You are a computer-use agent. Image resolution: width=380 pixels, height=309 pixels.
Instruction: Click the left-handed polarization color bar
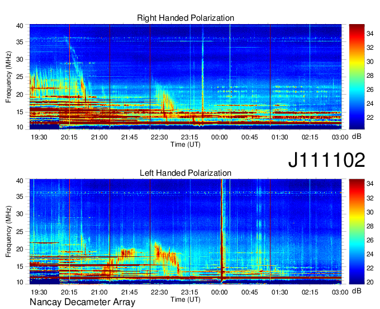(357, 232)
